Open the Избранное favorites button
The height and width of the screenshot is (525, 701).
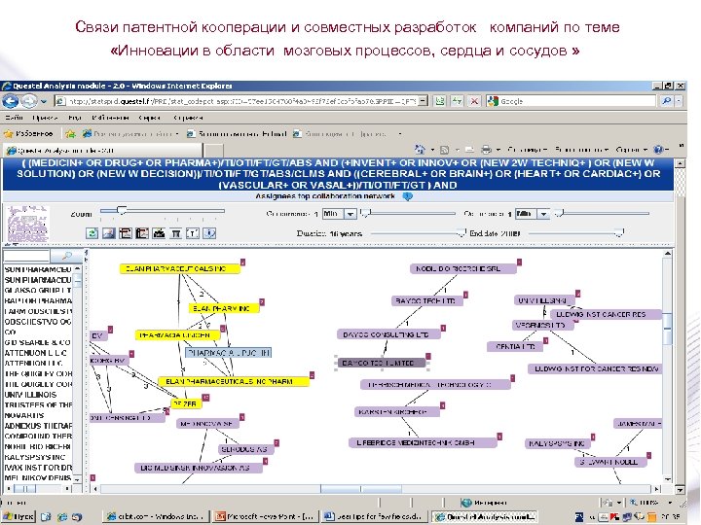pos(28,133)
